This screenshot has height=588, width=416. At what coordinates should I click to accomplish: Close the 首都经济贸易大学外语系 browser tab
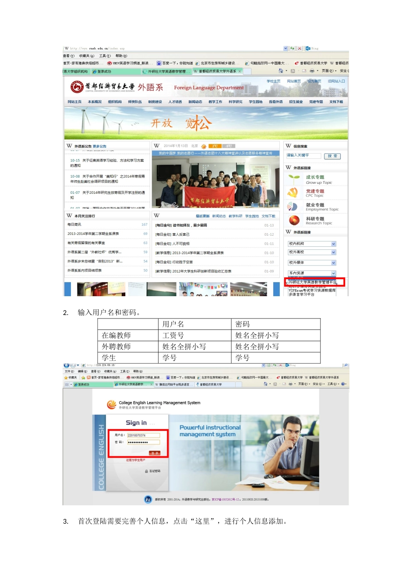[240, 71]
